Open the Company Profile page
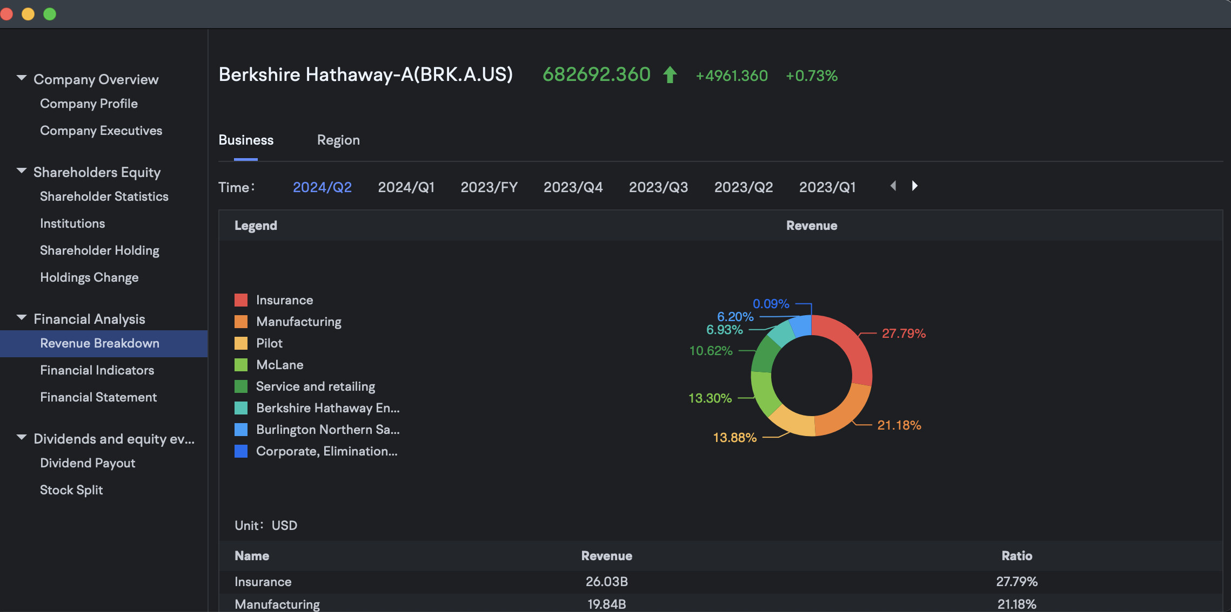This screenshot has width=1231, height=612. [89, 103]
